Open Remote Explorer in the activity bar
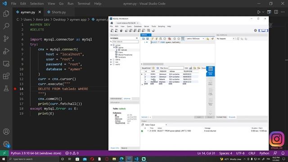This screenshot has width=288, height=162. click(x=6, y=63)
